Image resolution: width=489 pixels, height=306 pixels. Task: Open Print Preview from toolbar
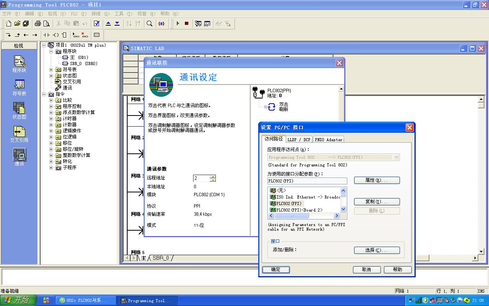tap(47, 24)
